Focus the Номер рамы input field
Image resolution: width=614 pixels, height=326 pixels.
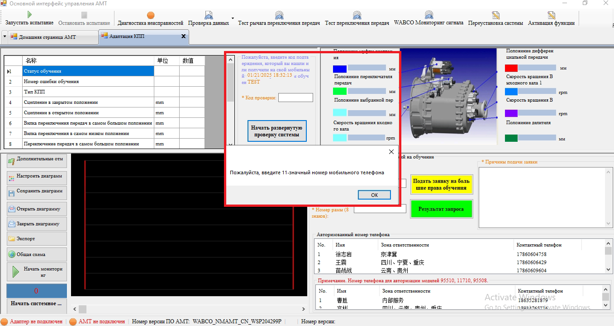[380, 209]
